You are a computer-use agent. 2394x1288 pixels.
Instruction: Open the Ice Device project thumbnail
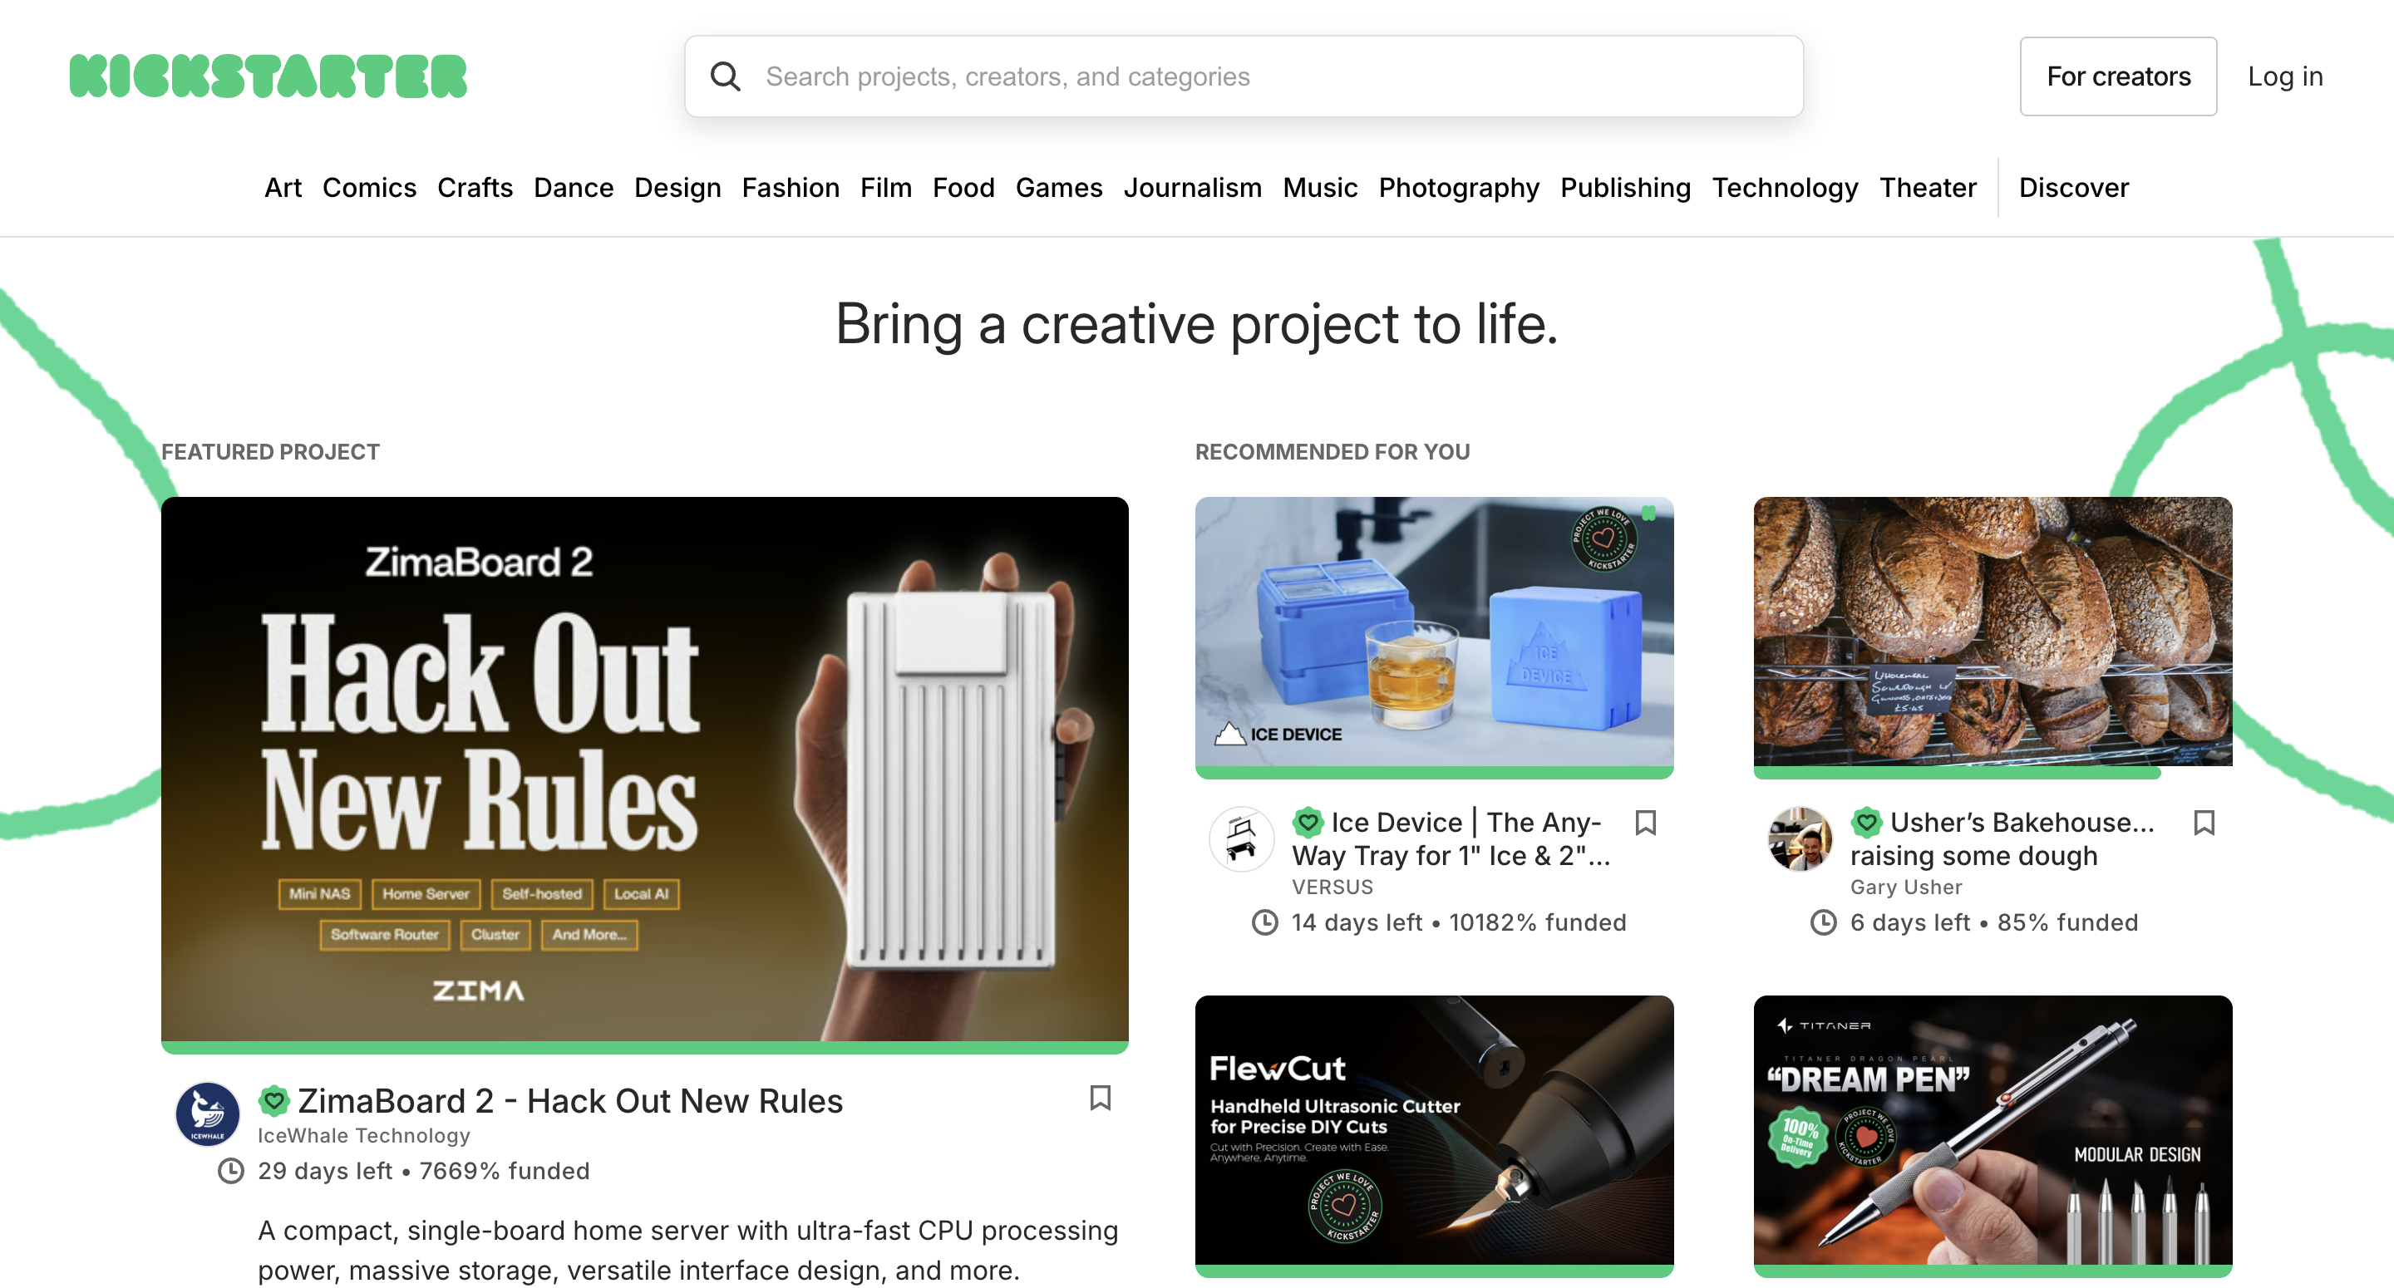(x=1434, y=632)
